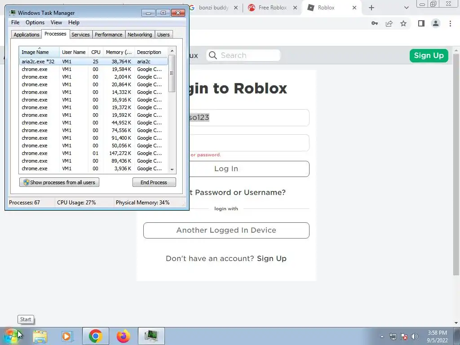Open the Task Manager View menu

(x=56, y=22)
